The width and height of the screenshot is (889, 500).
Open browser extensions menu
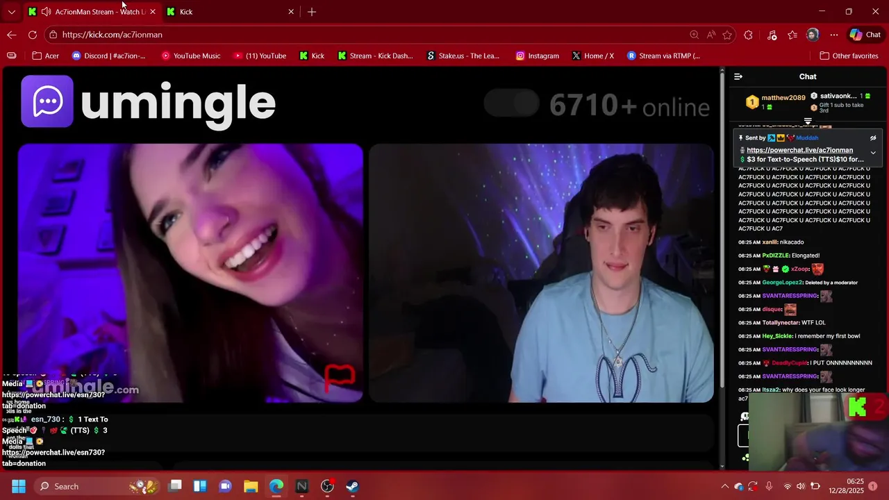point(748,35)
